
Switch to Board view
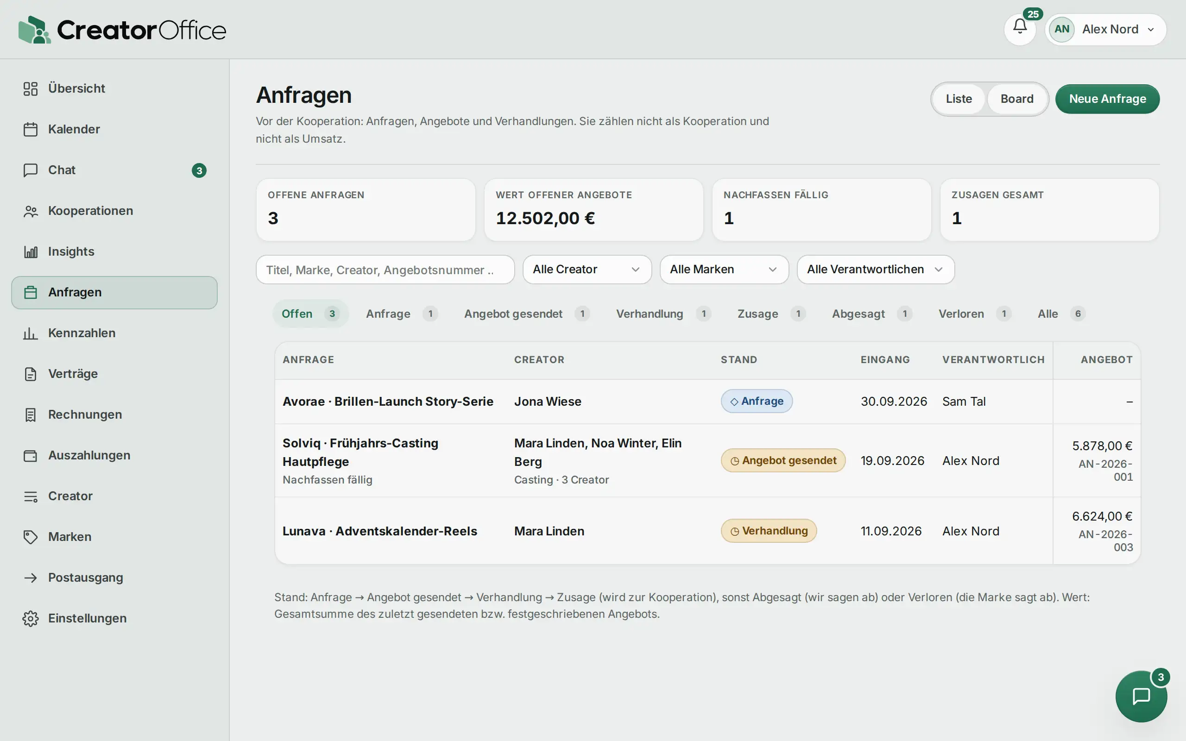click(1017, 99)
